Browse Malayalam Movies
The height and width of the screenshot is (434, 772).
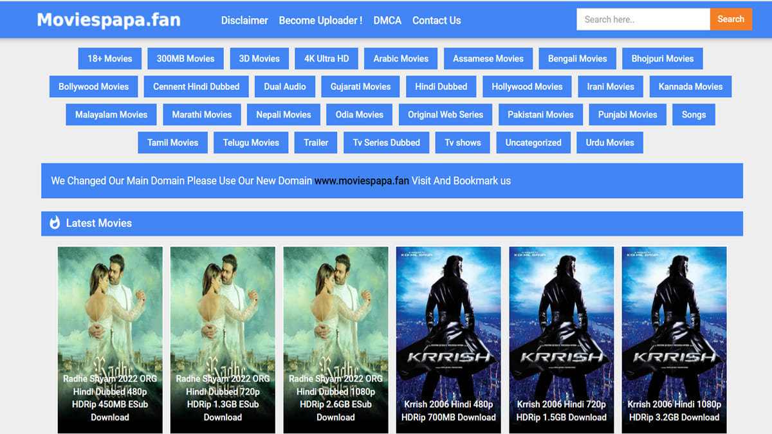point(111,115)
